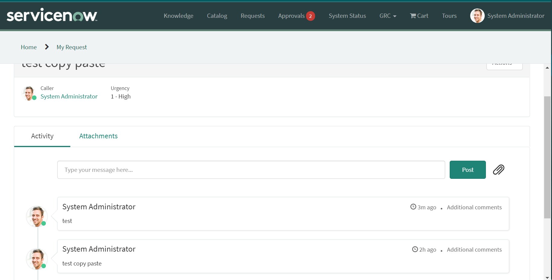Open the shopping Cart
Image resolution: width=552 pixels, height=280 pixels.
coord(419,15)
